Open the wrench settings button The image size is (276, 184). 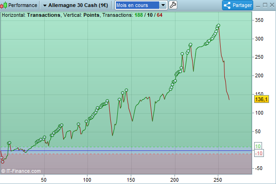pyautogui.click(x=173, y=5)
